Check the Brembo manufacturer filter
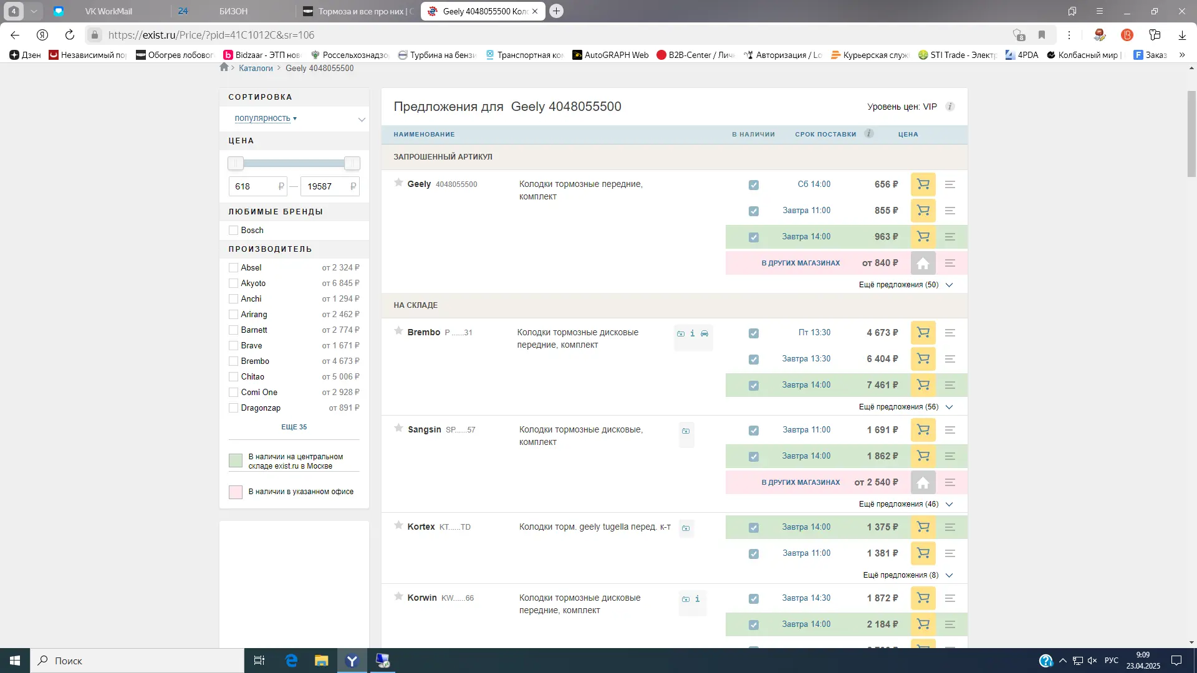Viewport: 1197px width, 673px height. tap(233, 361)
